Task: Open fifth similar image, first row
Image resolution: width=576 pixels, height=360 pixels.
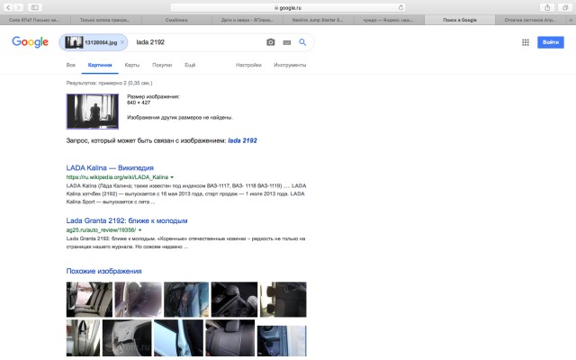Action: tap(283, 300)
